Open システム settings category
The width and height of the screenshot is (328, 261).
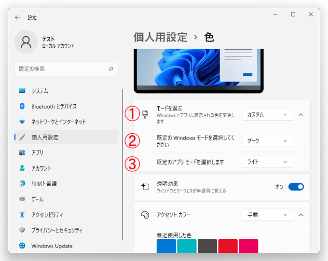click(x=66, y=91)
